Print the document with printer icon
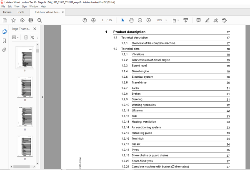250x170 pixels. click(x=31, y=20)
